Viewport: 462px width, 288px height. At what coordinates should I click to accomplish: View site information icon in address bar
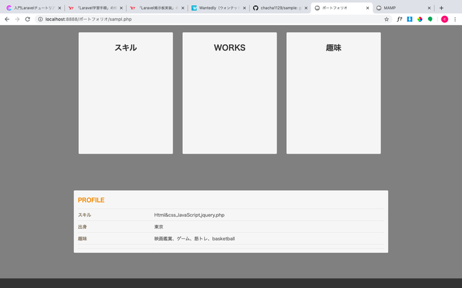point(40,19)
